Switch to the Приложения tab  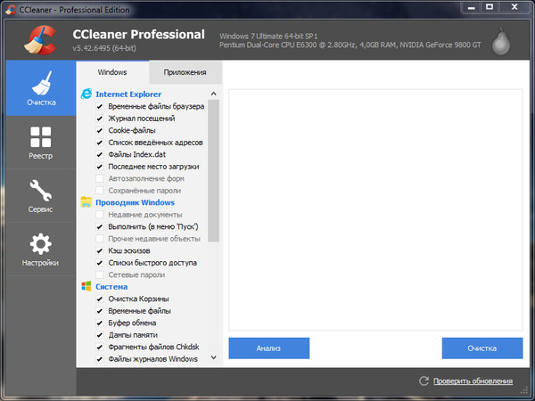(185, 72)
